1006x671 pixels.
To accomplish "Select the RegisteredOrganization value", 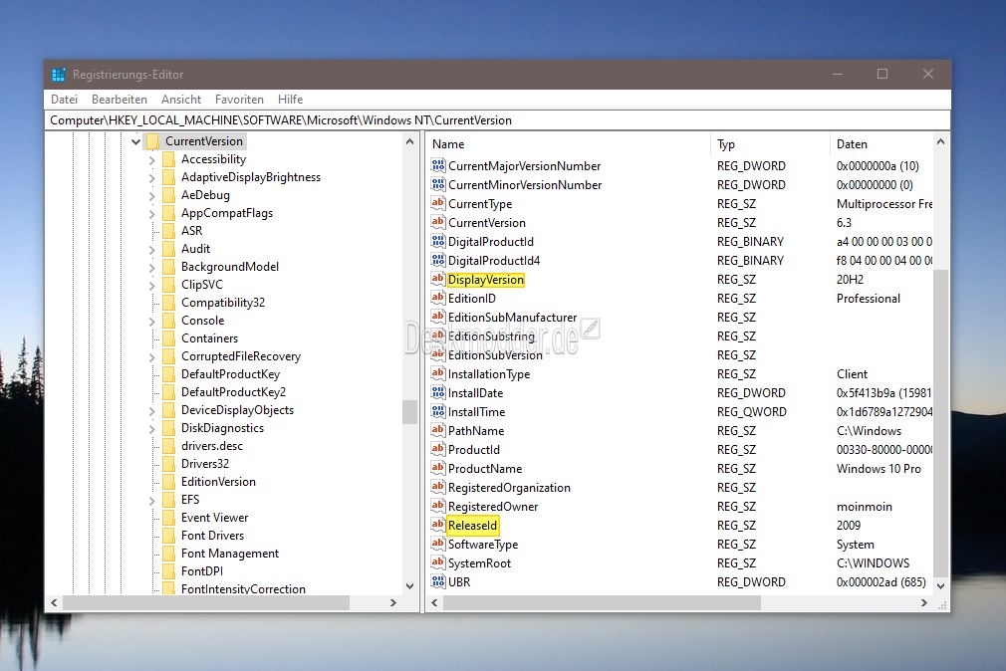I will click(x=509, y=488).
